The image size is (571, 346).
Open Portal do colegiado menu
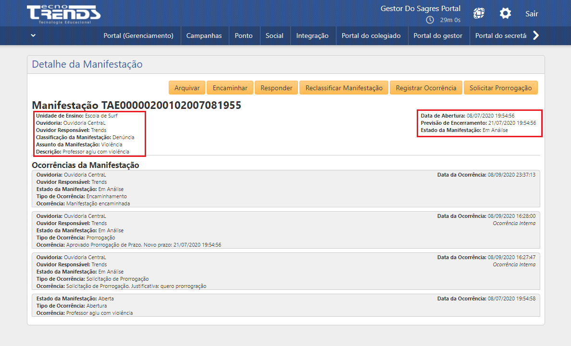[x=371, y=36]
